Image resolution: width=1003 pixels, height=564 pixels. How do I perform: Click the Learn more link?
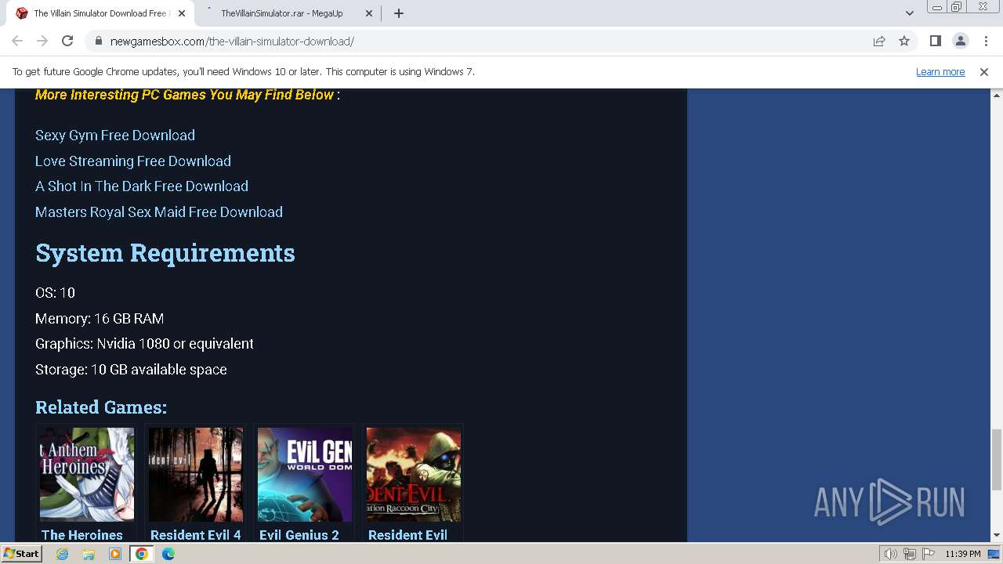940,71
